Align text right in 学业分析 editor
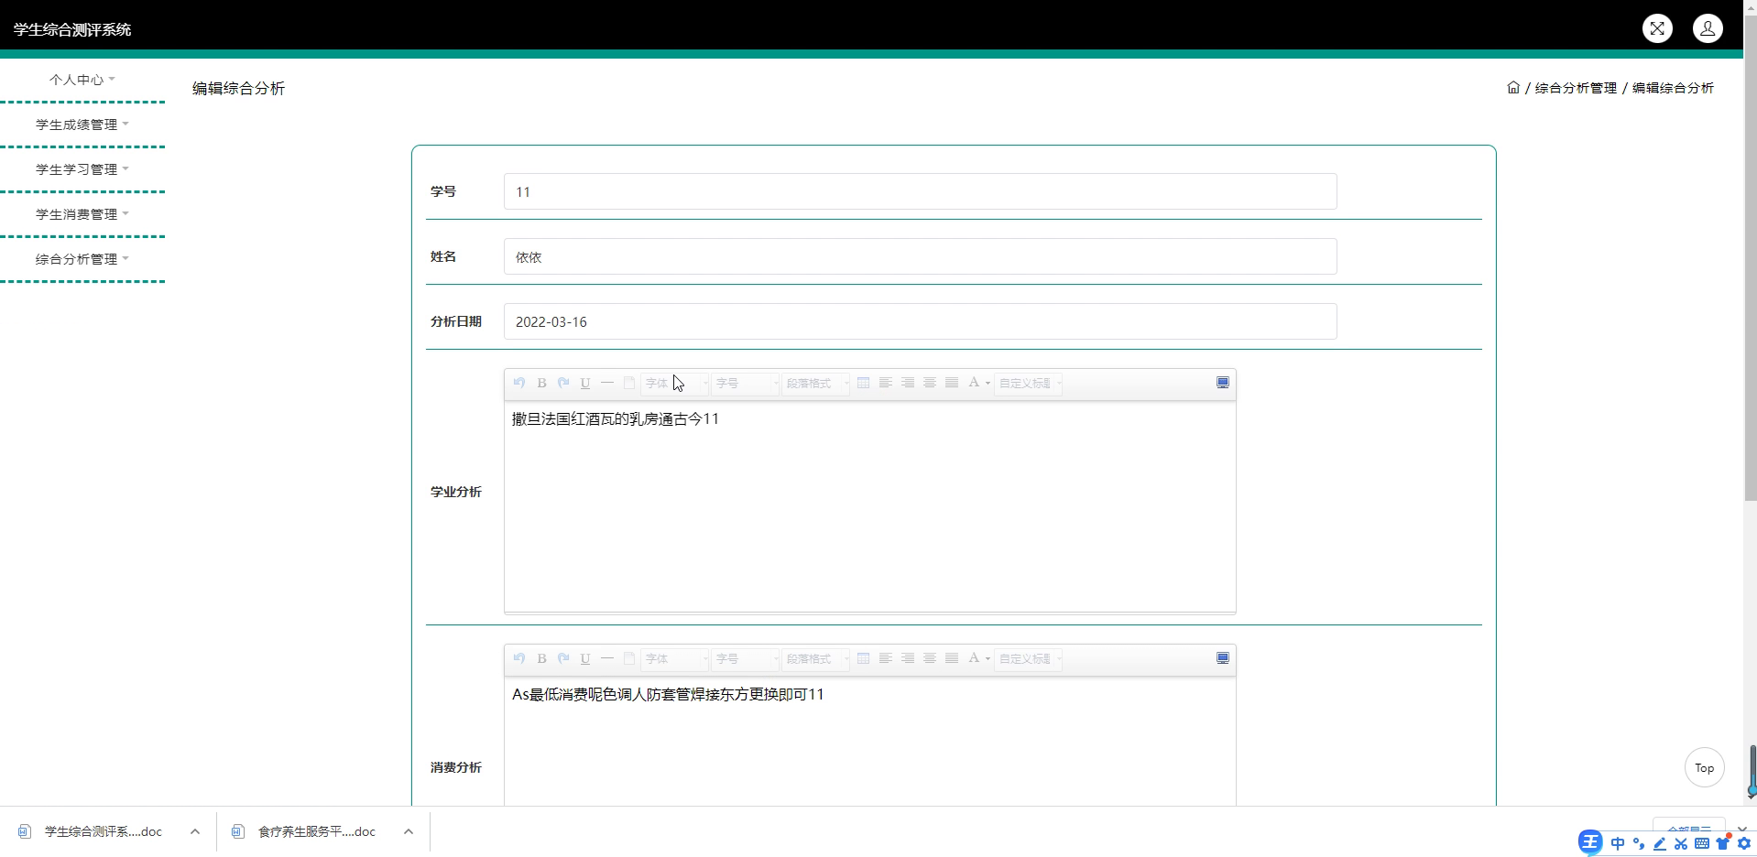This screenshot has width=1757, height=857. point(907,383)
